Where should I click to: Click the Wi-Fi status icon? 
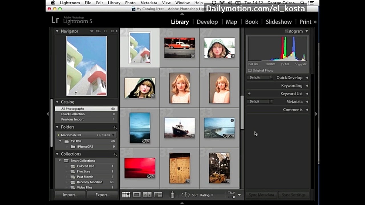tap(222, 3)
